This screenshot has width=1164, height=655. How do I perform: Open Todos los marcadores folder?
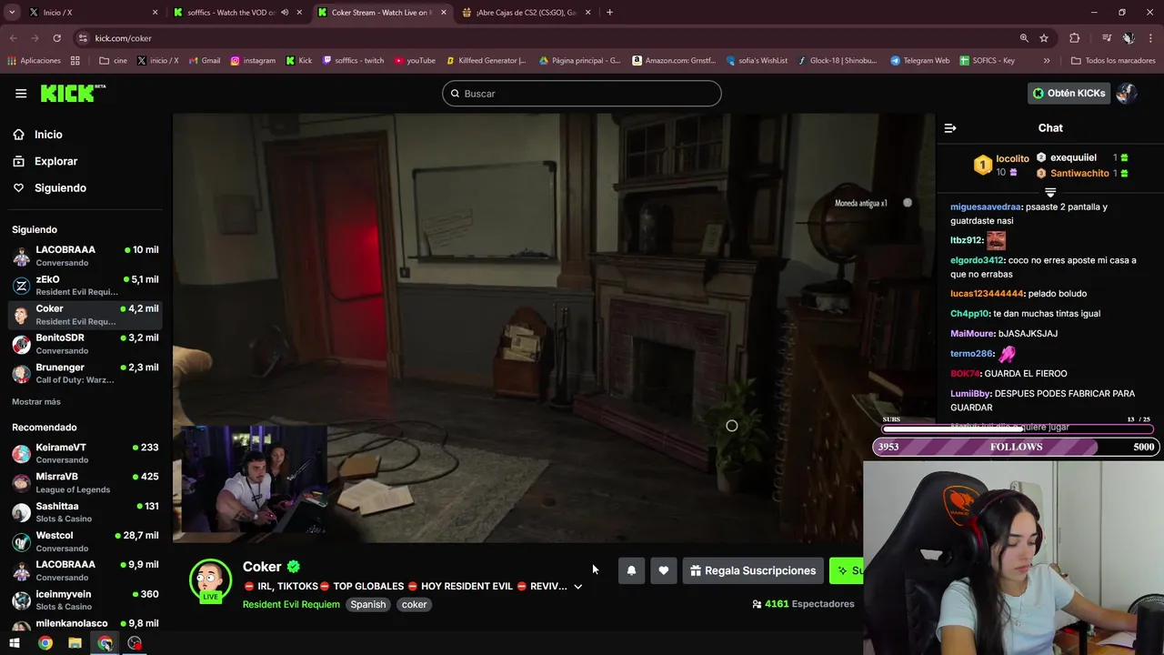(1113, 61)
